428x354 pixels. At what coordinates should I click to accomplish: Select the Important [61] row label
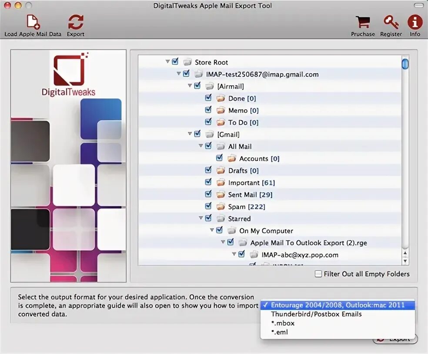[x=251, y=183]
